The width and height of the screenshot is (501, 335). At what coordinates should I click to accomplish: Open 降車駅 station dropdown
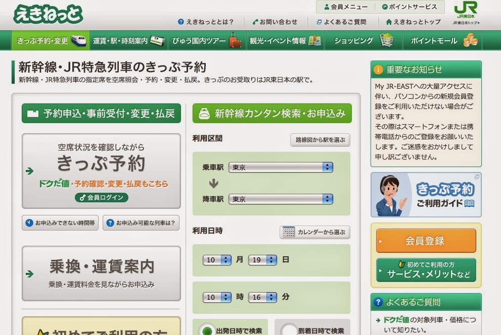click(x=281, y=199)
